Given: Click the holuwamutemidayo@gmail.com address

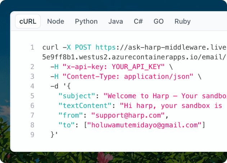Looking at the screenshot, I should (x=144, y=125).
